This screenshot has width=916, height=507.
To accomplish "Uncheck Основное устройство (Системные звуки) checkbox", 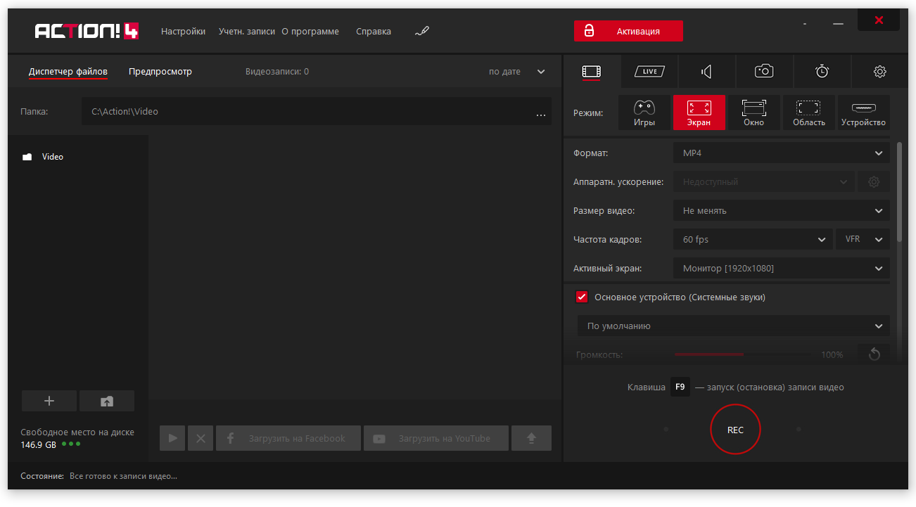I will point(582,297).
